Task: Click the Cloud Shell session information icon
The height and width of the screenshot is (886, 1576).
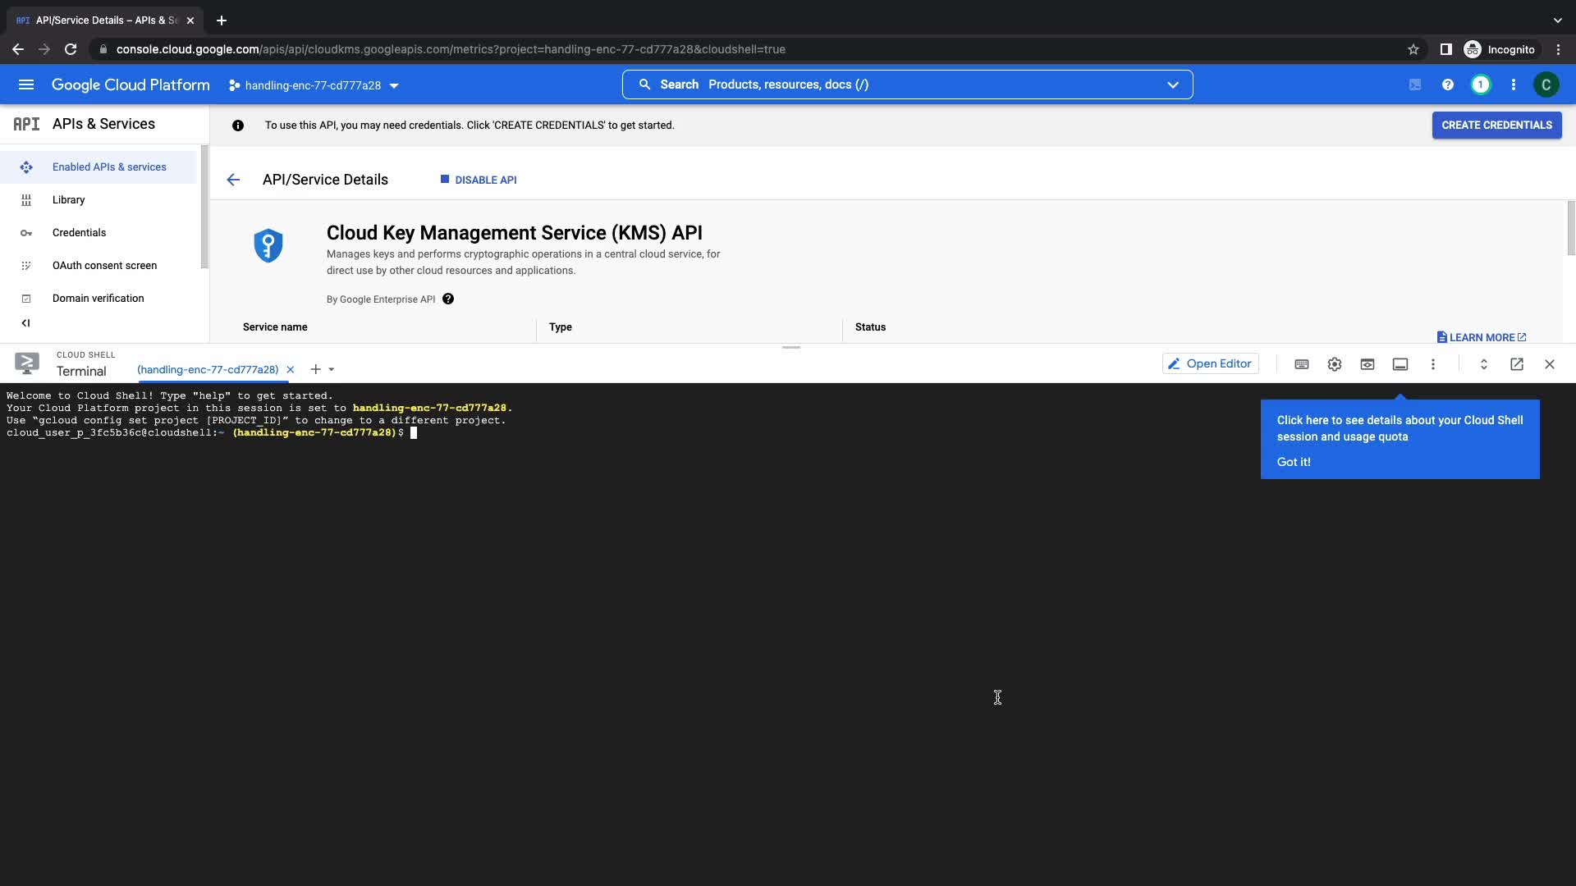Action: (1400, 364)
